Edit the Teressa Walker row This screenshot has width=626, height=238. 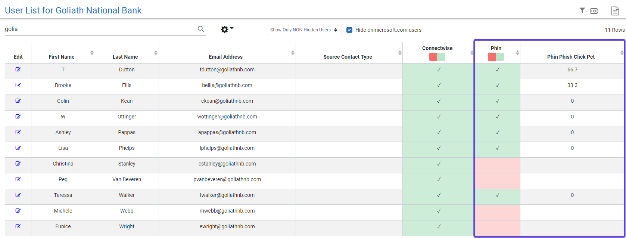point(18,195)
